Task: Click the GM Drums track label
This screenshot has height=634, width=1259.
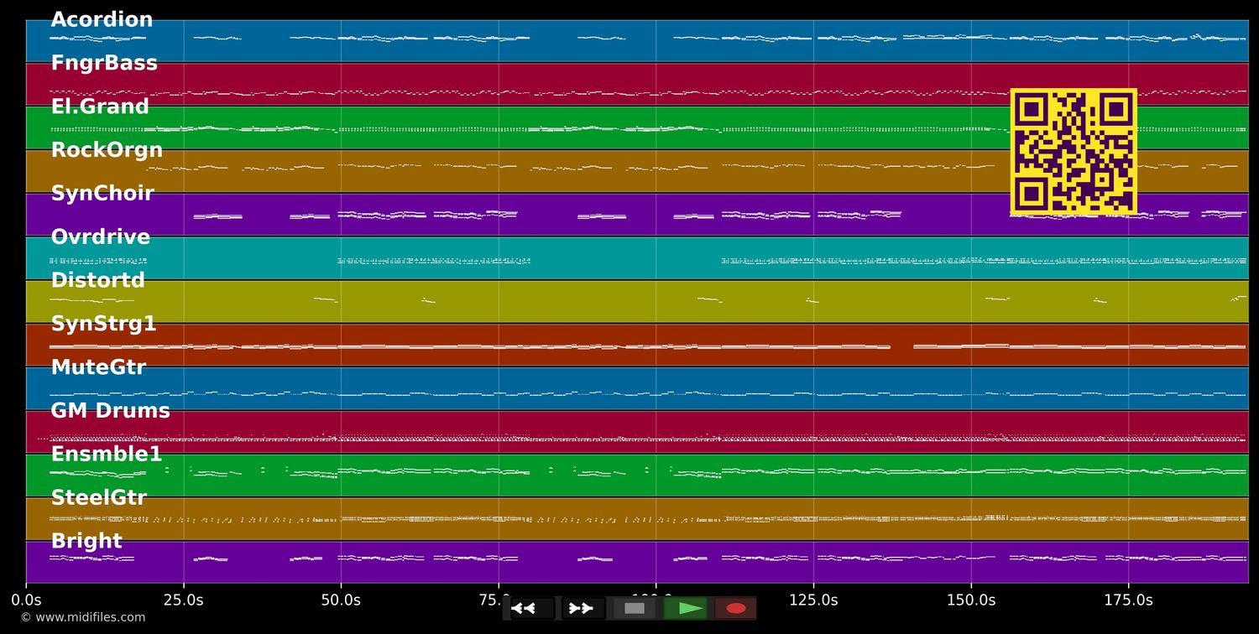Action: coord(110,412)
